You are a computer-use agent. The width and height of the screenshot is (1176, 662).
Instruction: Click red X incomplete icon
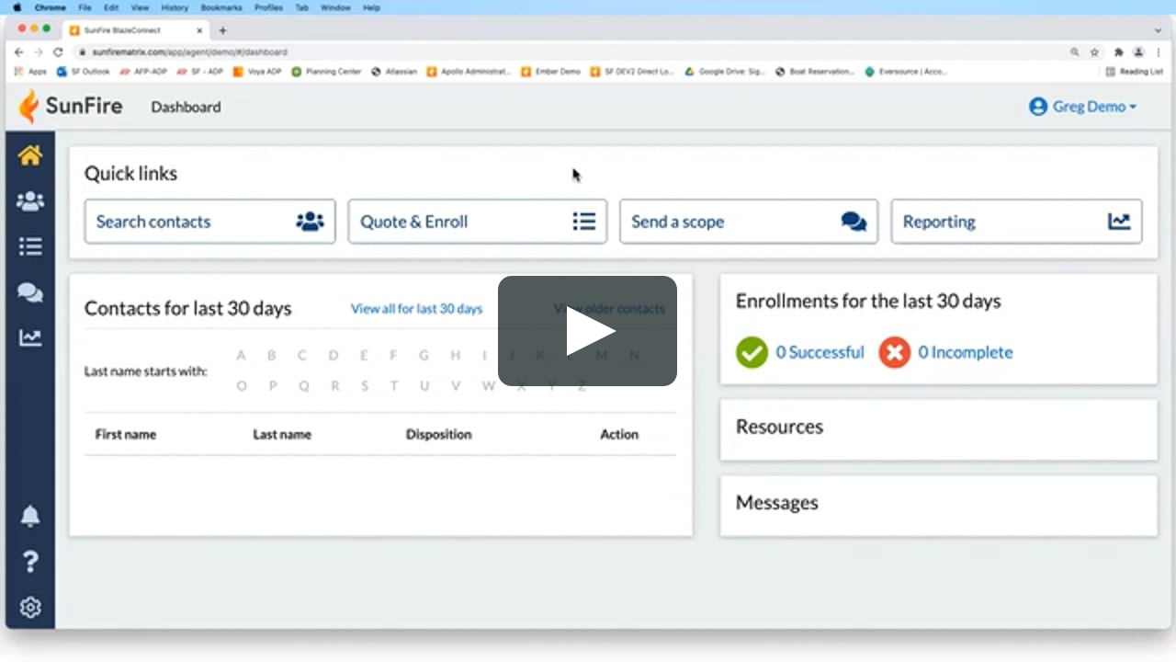pos(894,352)
